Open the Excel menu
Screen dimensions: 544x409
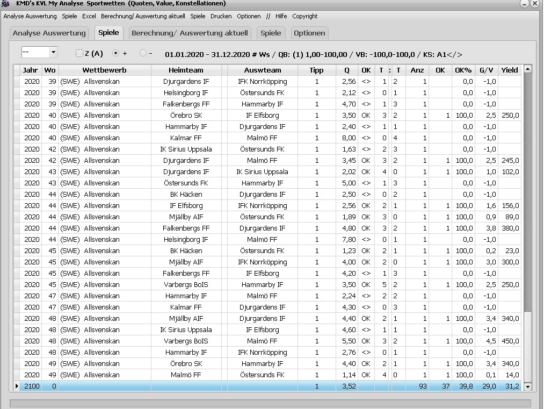[x=89, y=16]
